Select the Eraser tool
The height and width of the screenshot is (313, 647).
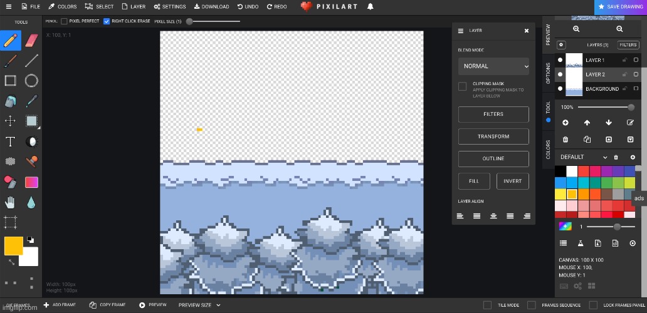coord(32,40)
